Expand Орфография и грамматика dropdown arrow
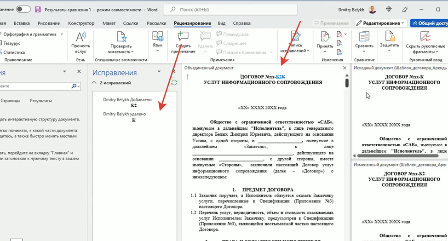Viewport: 448px width, 241px height. 62,34
